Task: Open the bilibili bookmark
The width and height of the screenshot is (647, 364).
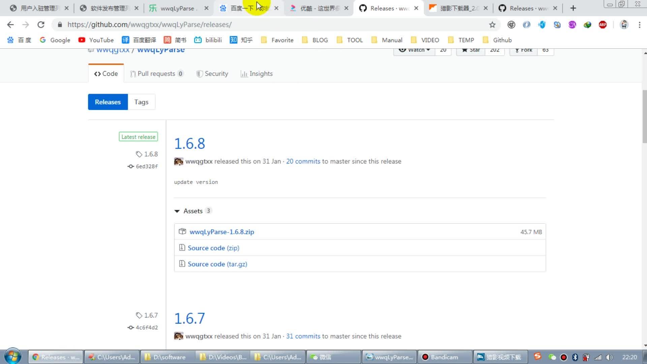Action: click(x=208, y=40)
